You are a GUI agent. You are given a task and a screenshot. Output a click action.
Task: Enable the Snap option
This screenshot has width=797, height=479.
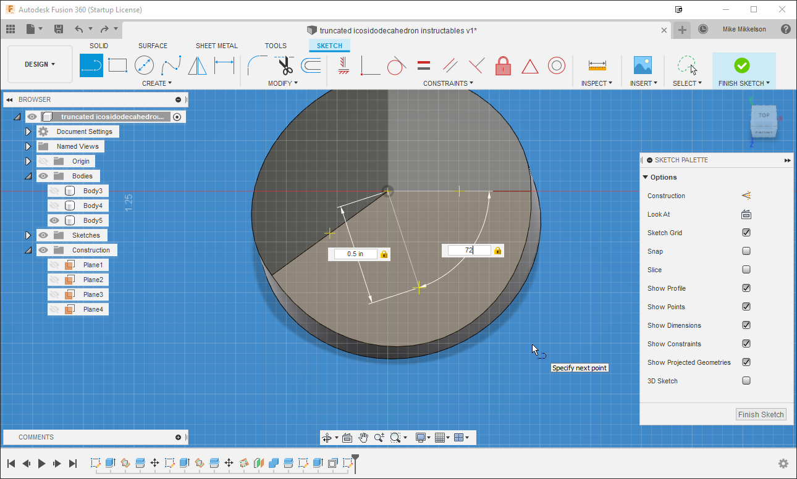pos(746,251)
